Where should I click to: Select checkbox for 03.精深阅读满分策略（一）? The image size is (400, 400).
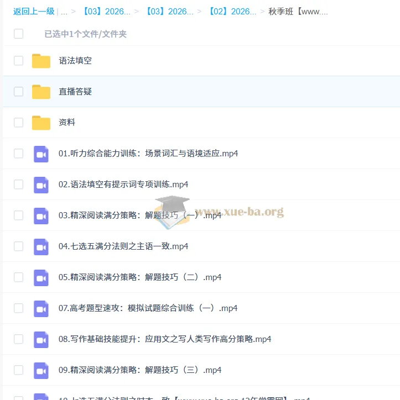[18, 215]
